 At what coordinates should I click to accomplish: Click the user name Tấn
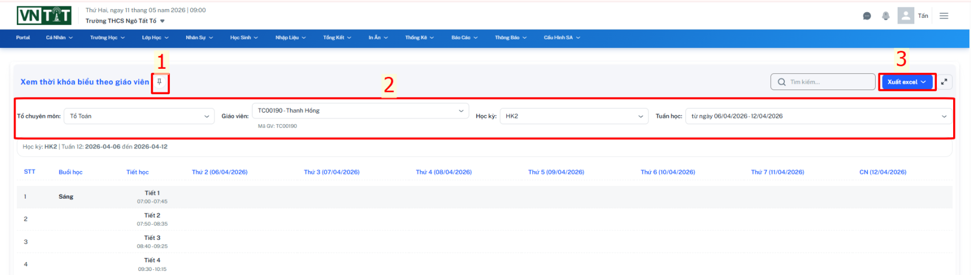pyautogui.click(x=923, y=16)
